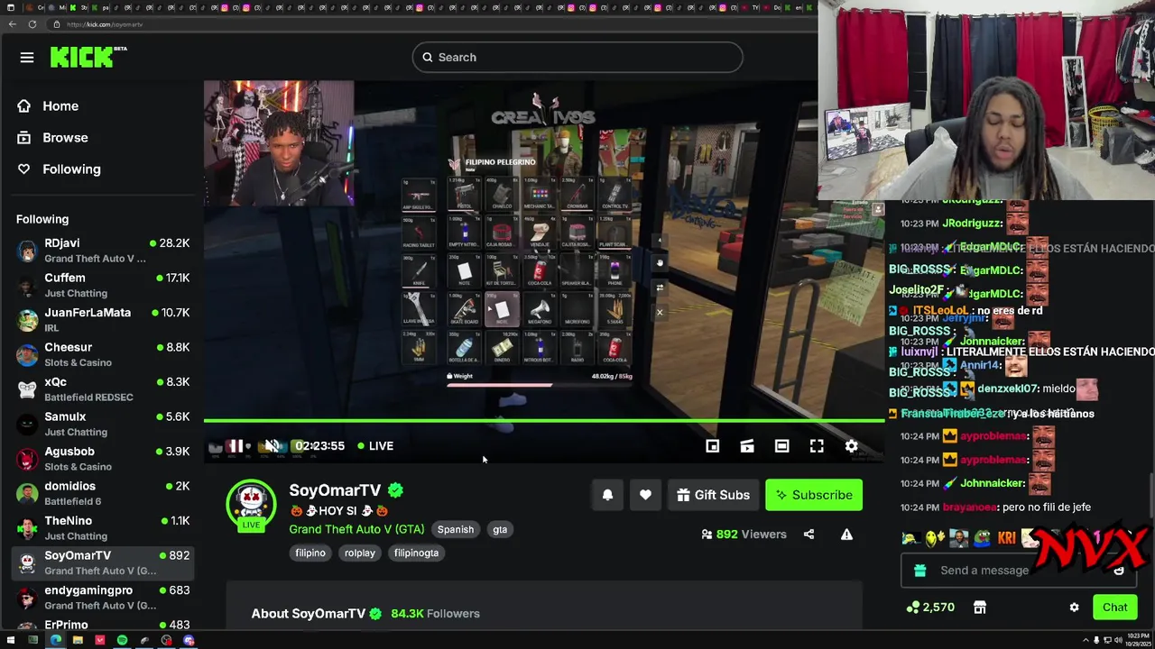Viewport: 1155px width, 649px height.
Task: Open channel points 2,570 balance
Action: coord(930,608)
